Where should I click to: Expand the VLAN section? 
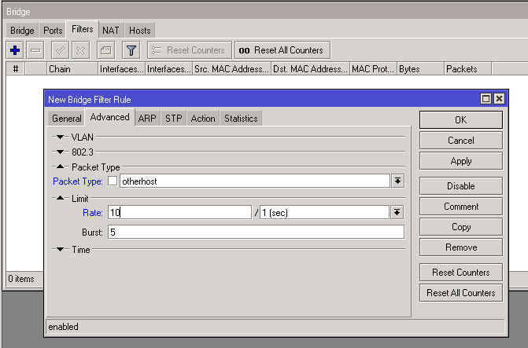(61, 137)
